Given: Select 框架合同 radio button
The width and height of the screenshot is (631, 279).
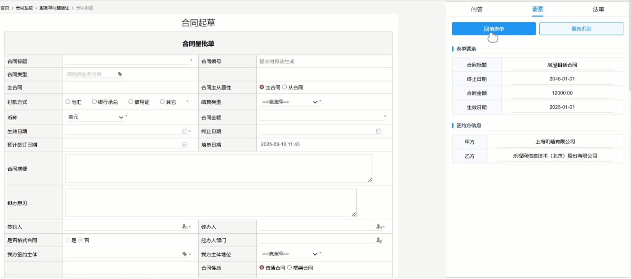Looking at the screenshot, I should click(x=290, y=268).
